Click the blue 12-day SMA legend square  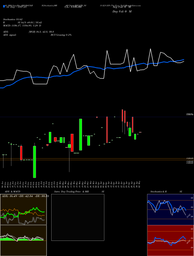click(x=4, y=6)
